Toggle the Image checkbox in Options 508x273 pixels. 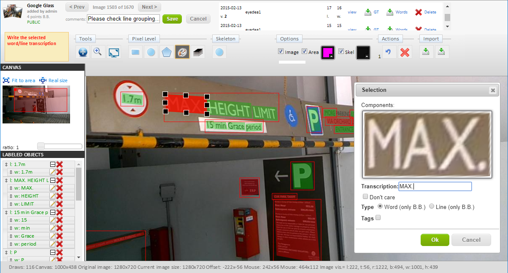[281, 52]
